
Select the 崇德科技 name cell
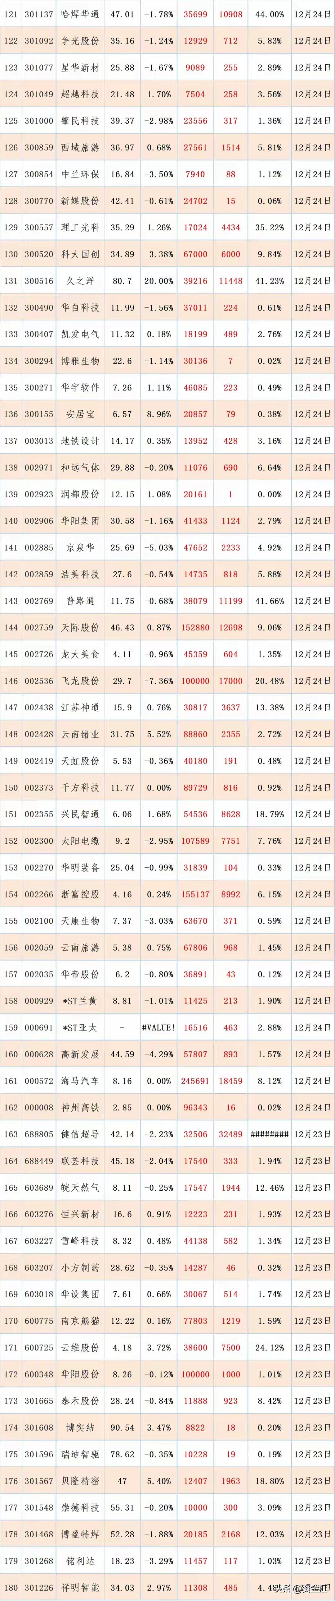pyautogui.click(x=80, y=1508)
